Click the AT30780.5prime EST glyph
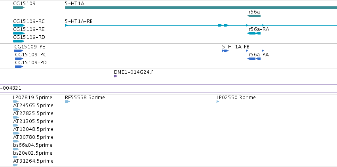337x167 pixels. point(16,141)
